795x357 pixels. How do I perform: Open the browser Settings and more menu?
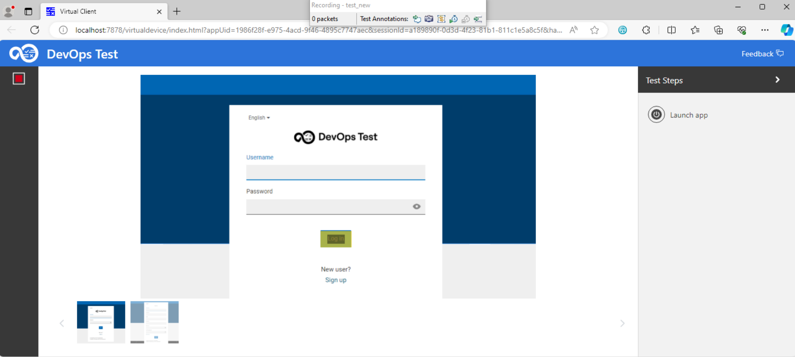[x=765, y=30]
